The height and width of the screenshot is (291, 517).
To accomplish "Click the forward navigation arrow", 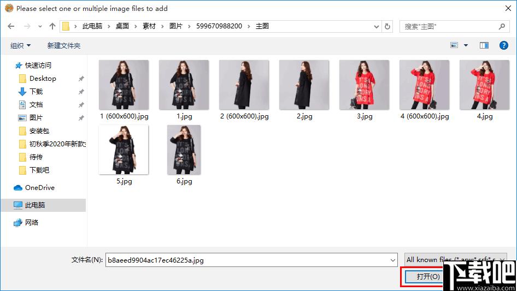I will tap(27, 26).
